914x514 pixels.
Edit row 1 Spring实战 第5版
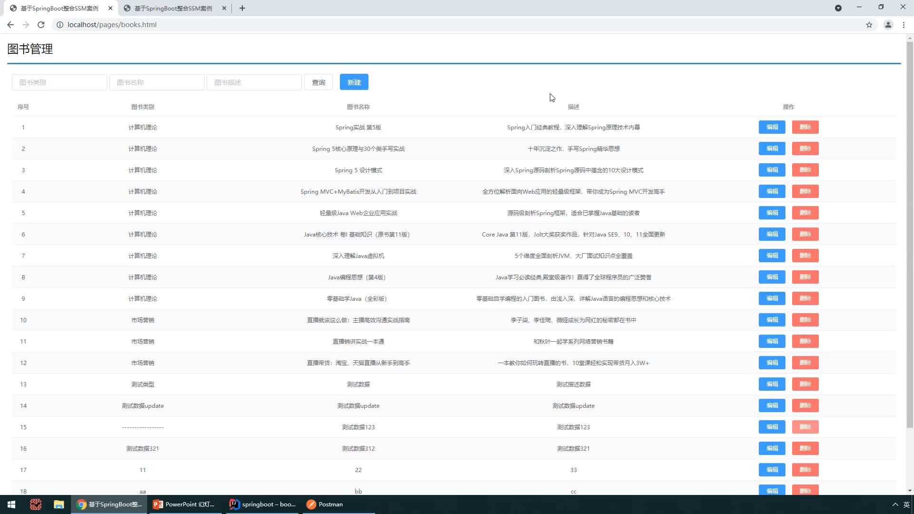tap(772, 127)
